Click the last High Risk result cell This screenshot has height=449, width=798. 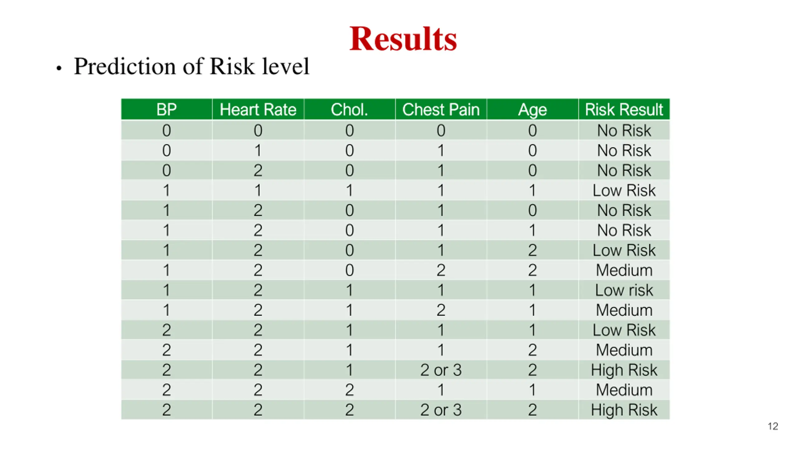click(624, 410)
